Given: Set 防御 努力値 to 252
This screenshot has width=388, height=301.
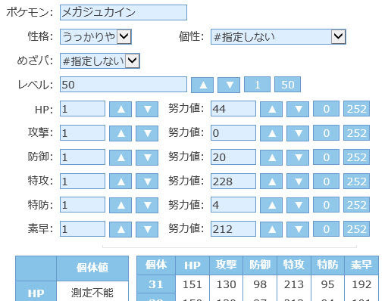Looking at the screenshot, I should coord(356,157).
